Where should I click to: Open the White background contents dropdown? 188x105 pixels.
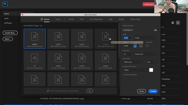click(135, 70)
